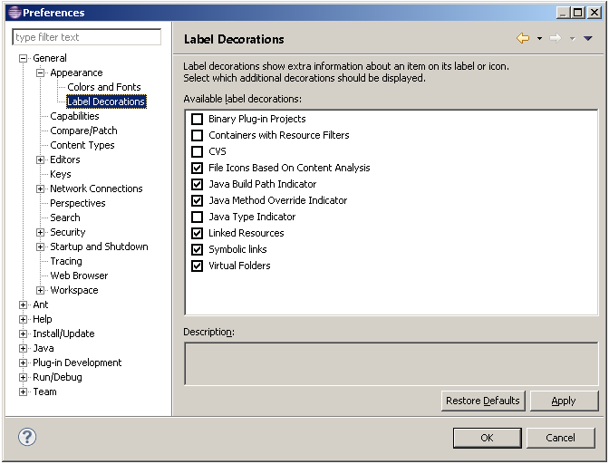Expand the Install/Update node

24,333
